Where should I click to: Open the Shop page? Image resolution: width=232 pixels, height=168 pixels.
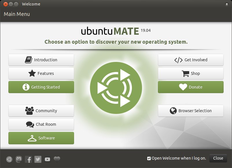191,73
